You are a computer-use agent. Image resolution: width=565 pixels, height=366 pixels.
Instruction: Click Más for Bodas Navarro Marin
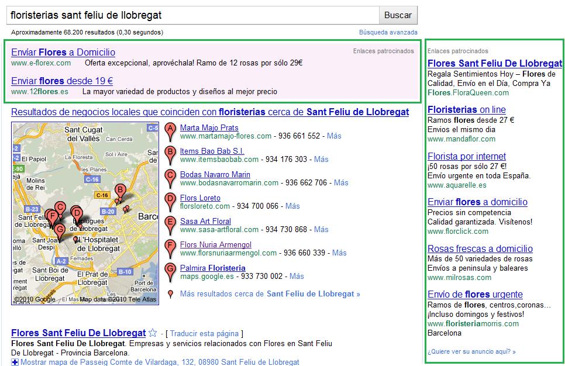coord(341,182)
